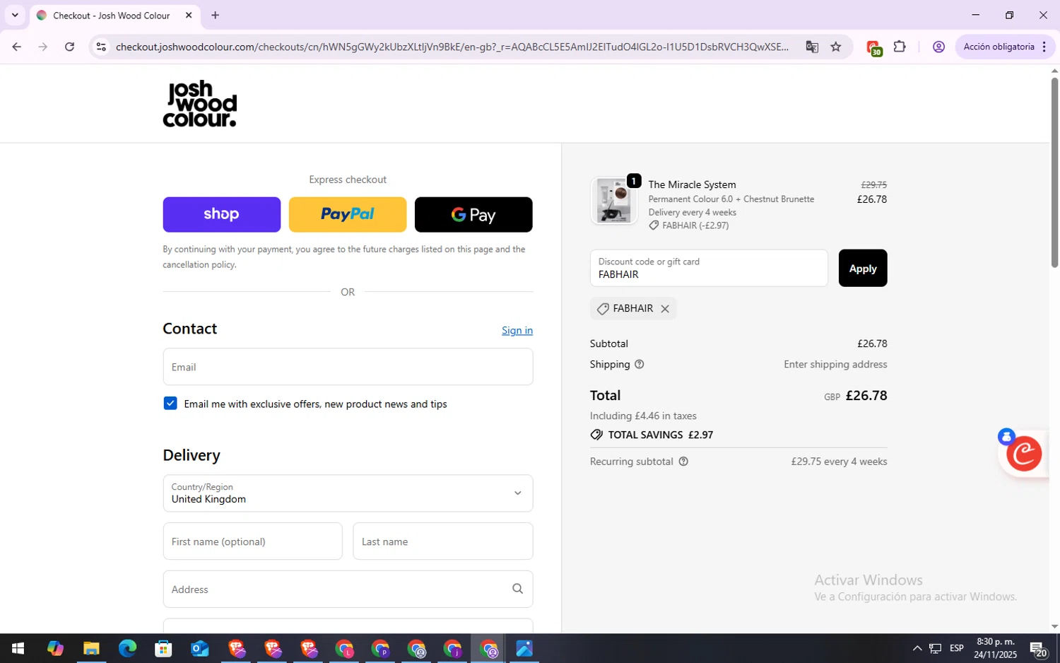This screenshot has width=1060, height=663.
Task: Click the TOTAL SAVINGS tag icon
Action: tap(596, 435)
